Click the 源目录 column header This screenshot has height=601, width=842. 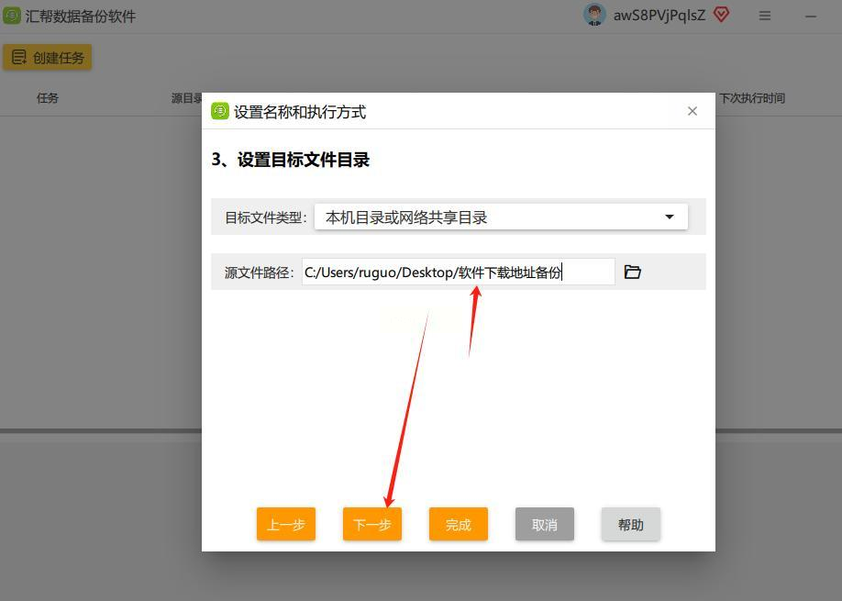tap(186, 98)
